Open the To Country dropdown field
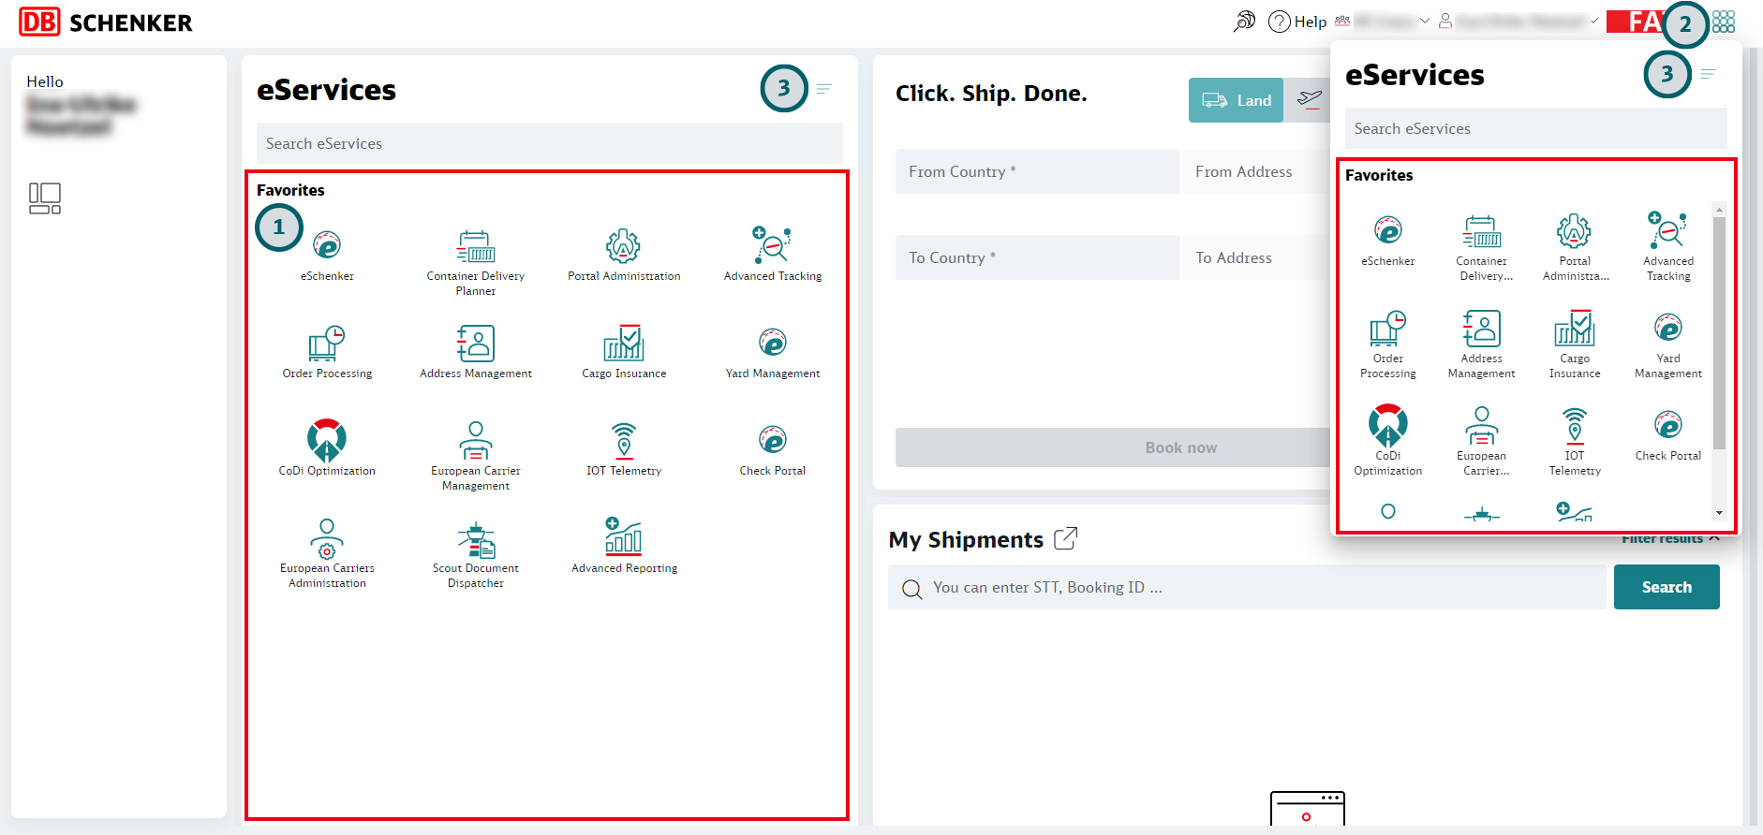This screenshot has height=835, width=1763. coord(1037,257)
